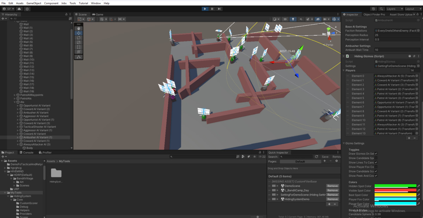Enable the Show Candidate Spots checkbox
Screen dimensions: 423x218
[x=376, y=158]
